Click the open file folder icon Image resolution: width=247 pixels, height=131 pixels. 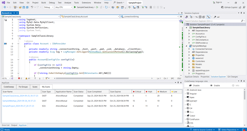point(20,7)
